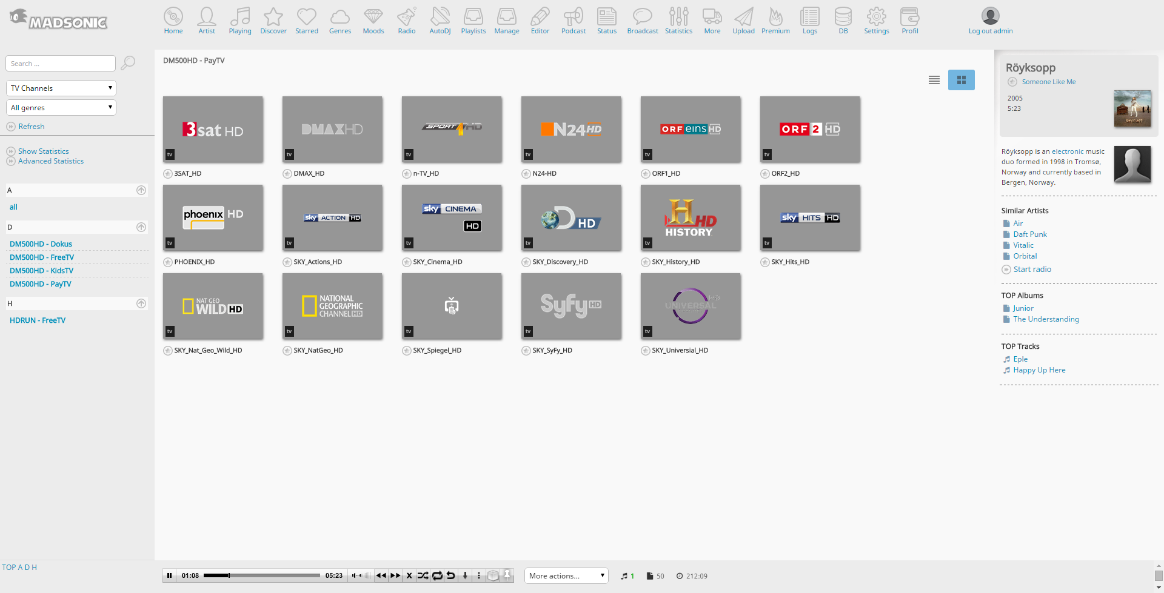The width and height of the screenshot is (1164, 593).
Task: Open the SKY_History_HD channel thumbnail
Action: (690, 218)
